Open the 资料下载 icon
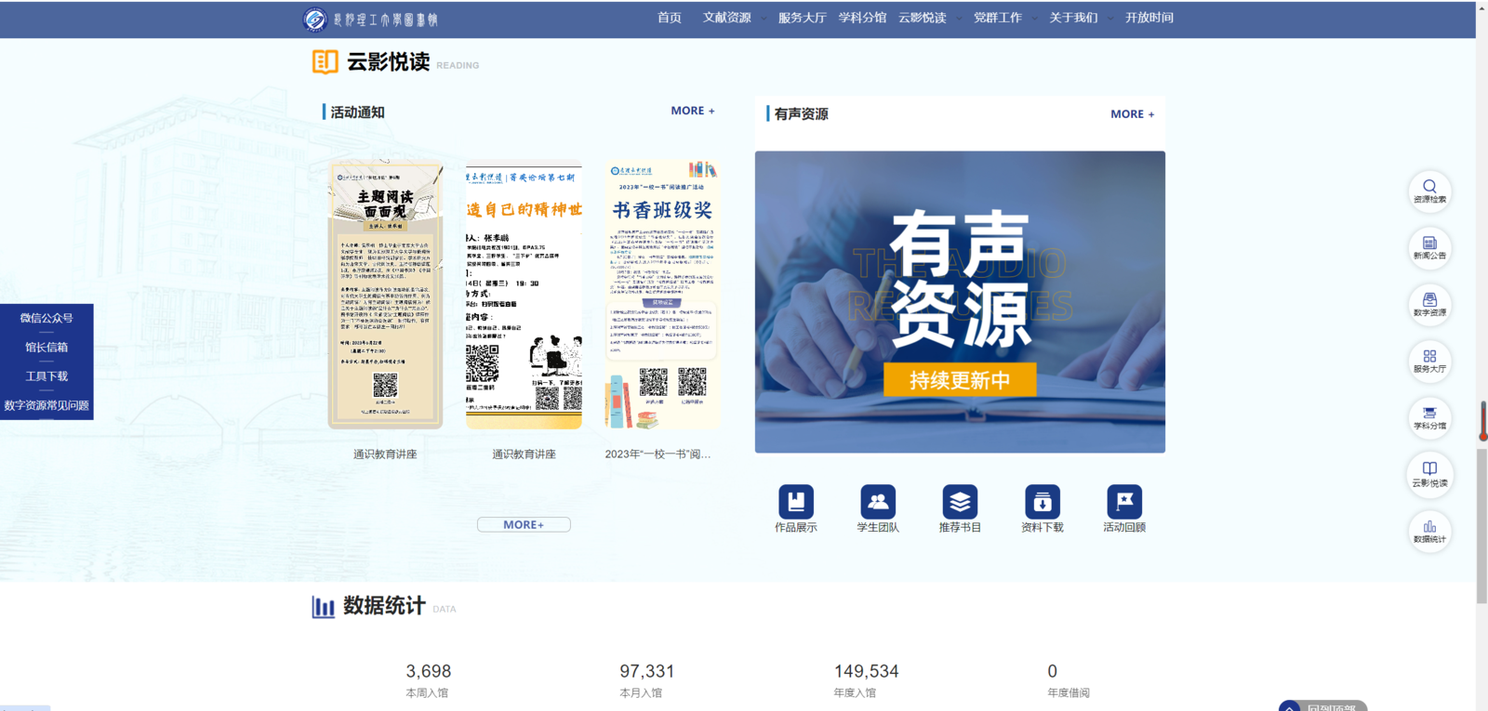This screenshot has height=711, width=1488. 1043,502
